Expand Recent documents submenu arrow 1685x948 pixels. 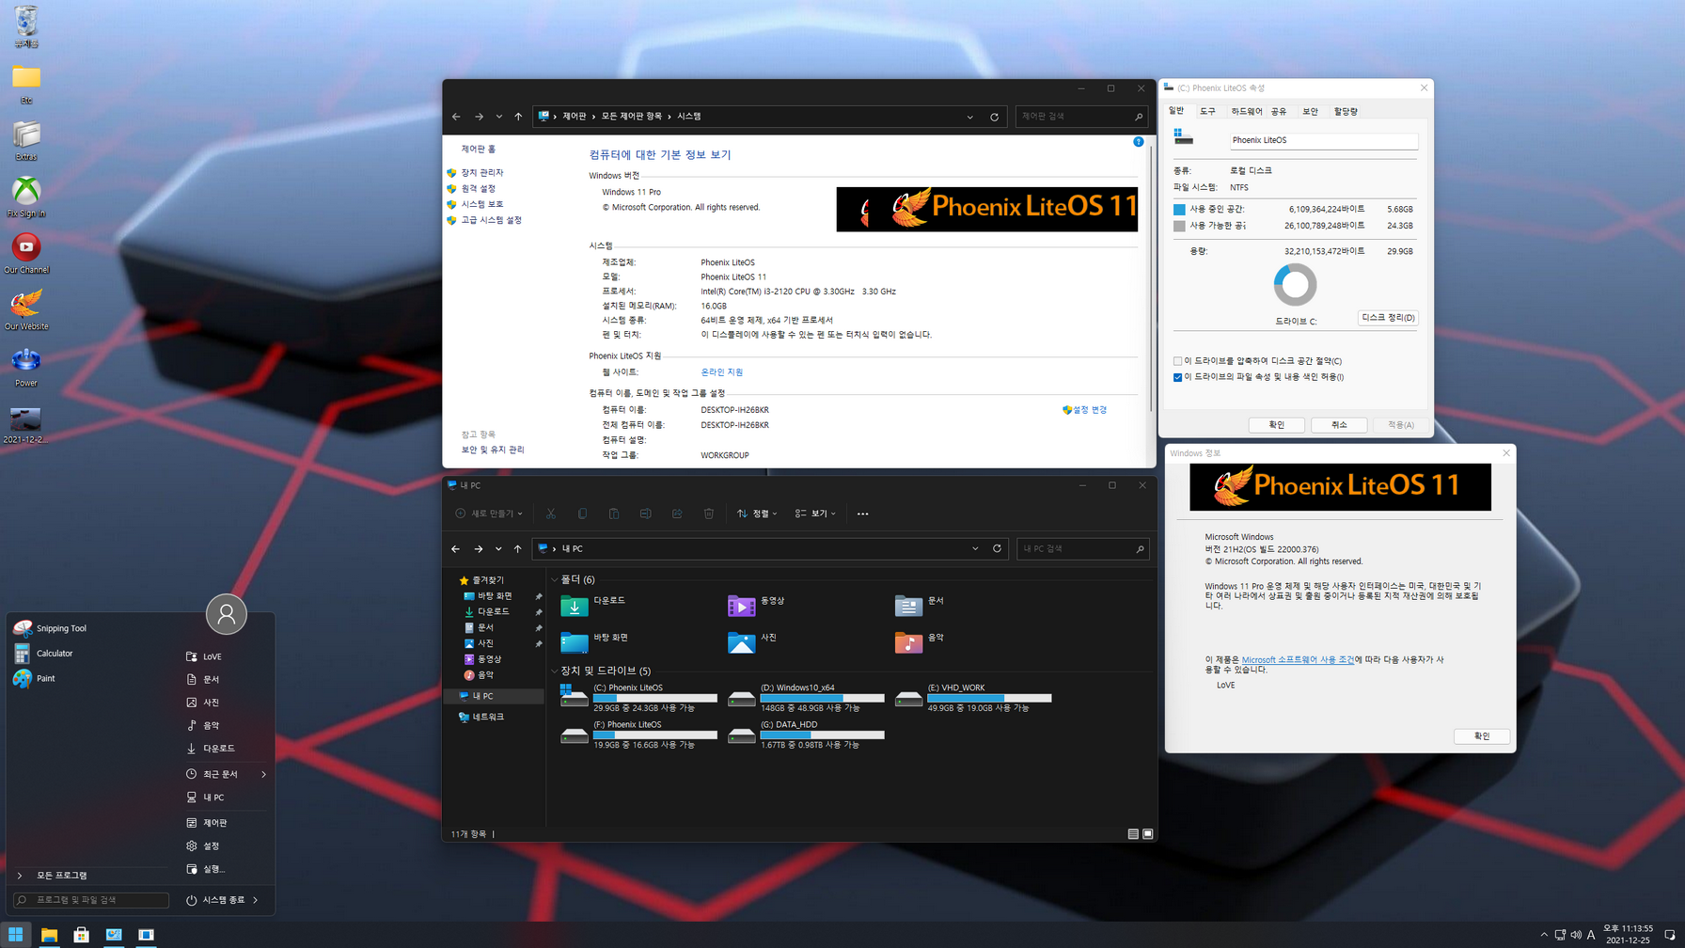[x=263, y=775]
